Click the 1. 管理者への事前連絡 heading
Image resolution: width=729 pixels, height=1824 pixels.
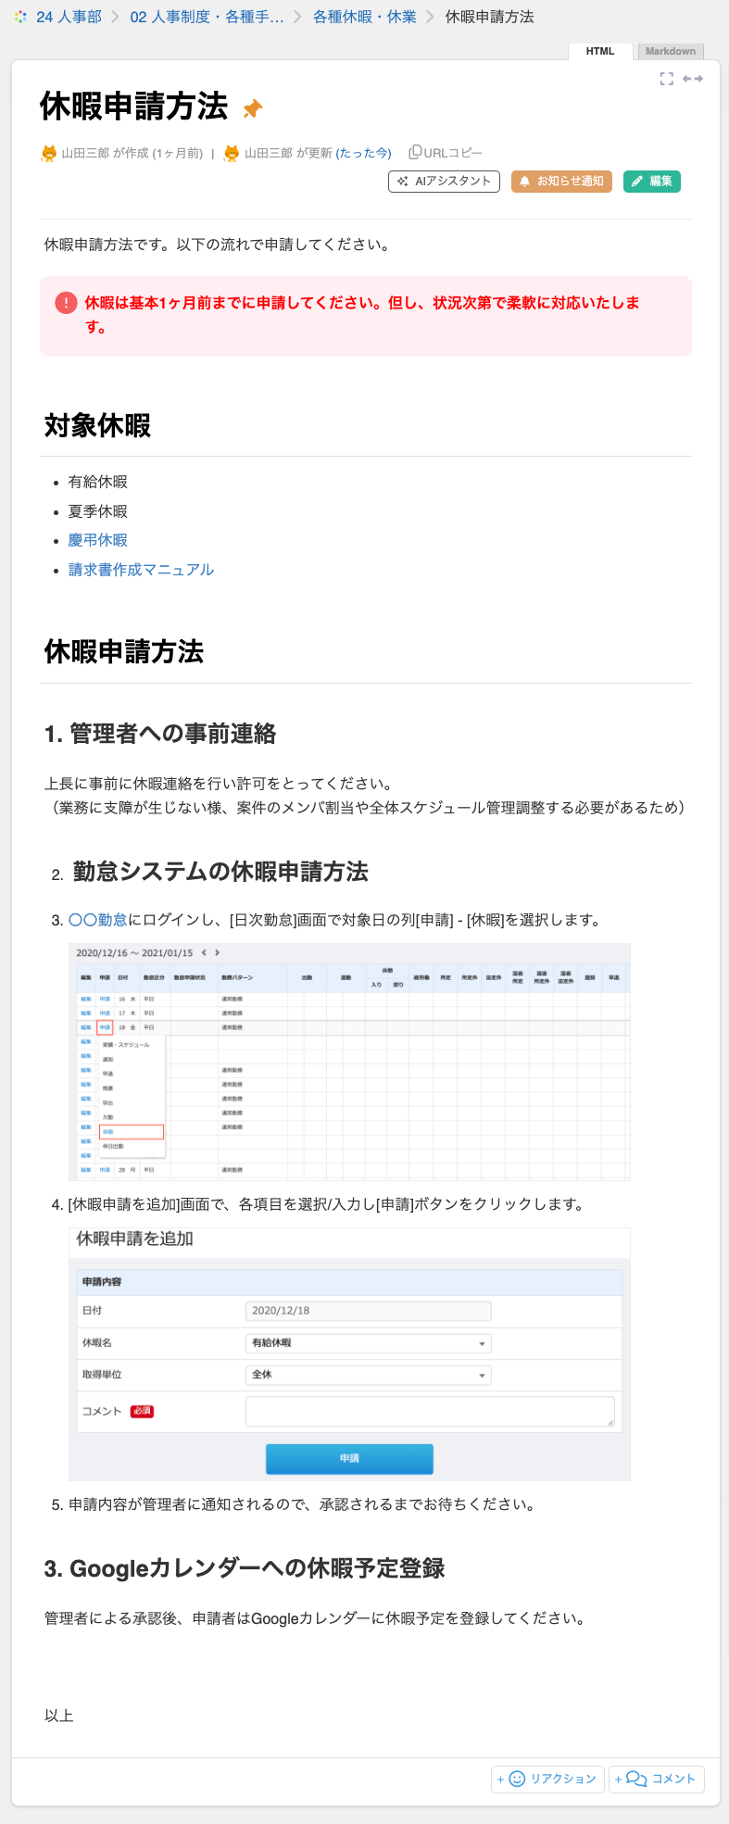pyautogui.click(x=160, y=734)
